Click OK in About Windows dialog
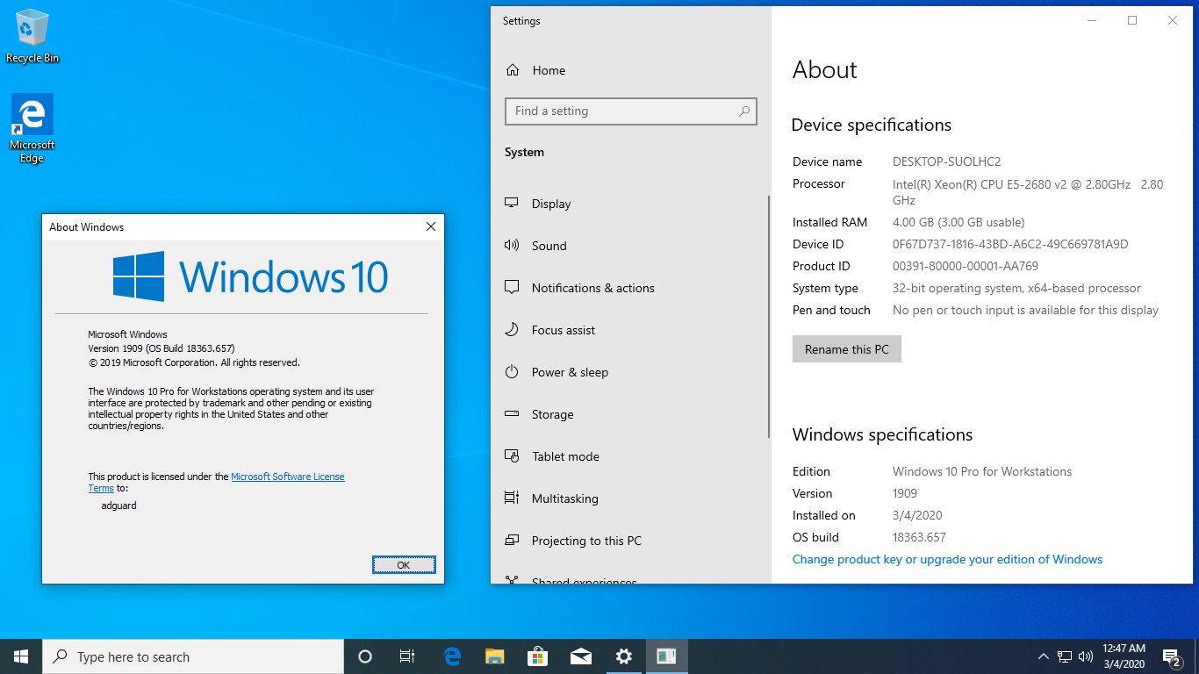The width and height of the screenshot is (1199, 674). coord(404,564)
